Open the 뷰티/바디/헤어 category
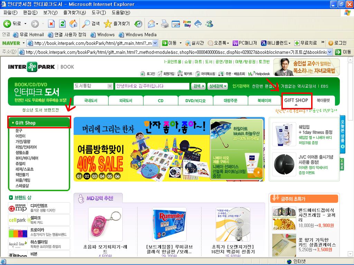 click(x=27, y=158)
